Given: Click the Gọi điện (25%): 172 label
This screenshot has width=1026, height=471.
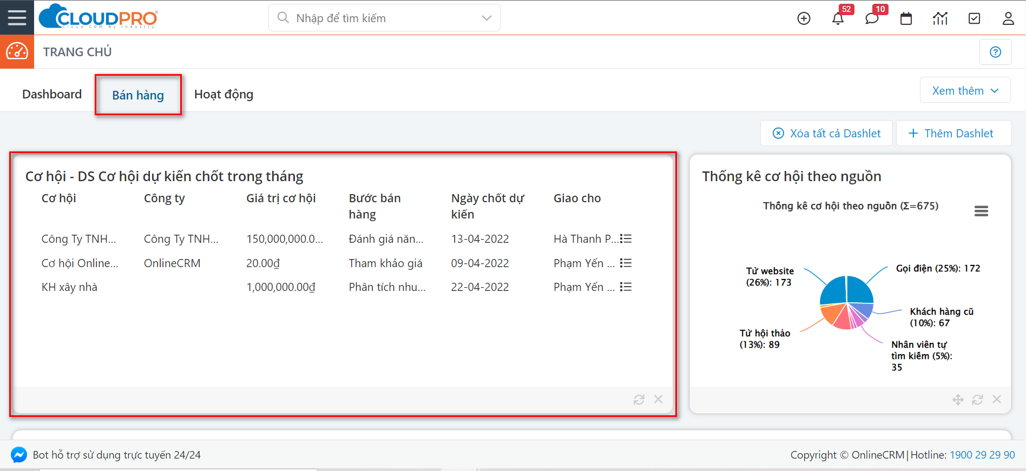Looking at the screenshot, I should coord(938,268).
